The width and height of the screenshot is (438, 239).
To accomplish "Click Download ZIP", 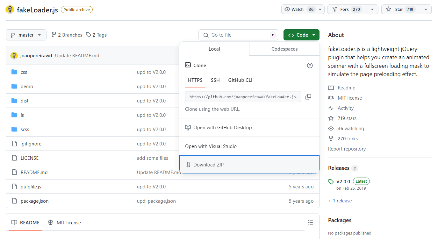I will pyautogui.click(x=249, y=165).
